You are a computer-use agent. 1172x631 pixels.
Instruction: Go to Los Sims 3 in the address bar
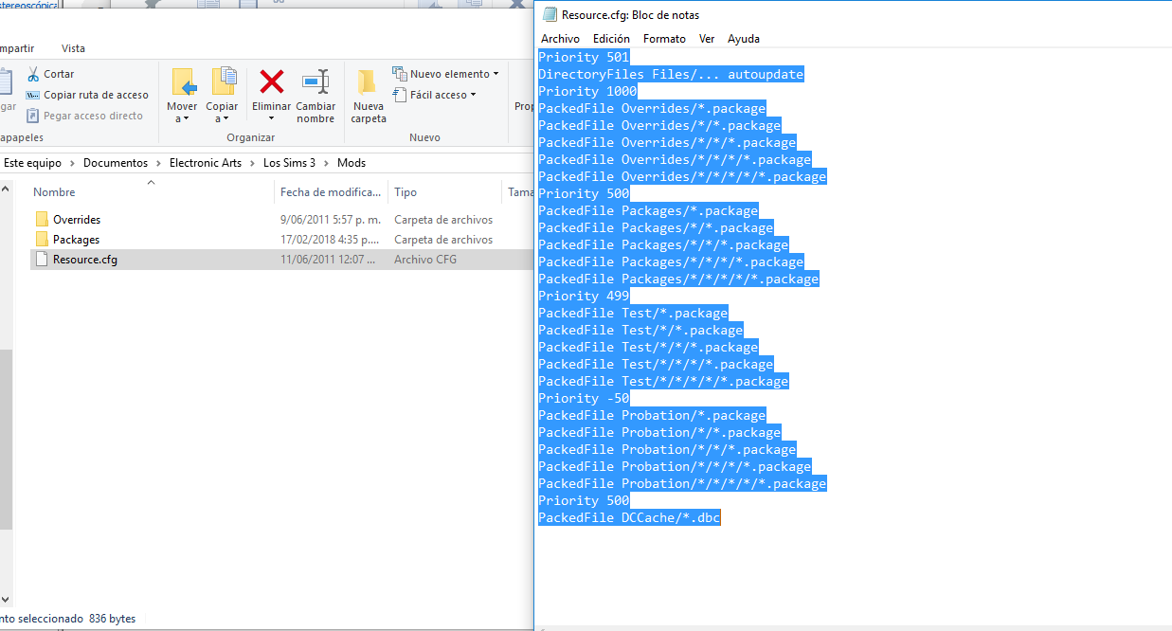(289, 163)
